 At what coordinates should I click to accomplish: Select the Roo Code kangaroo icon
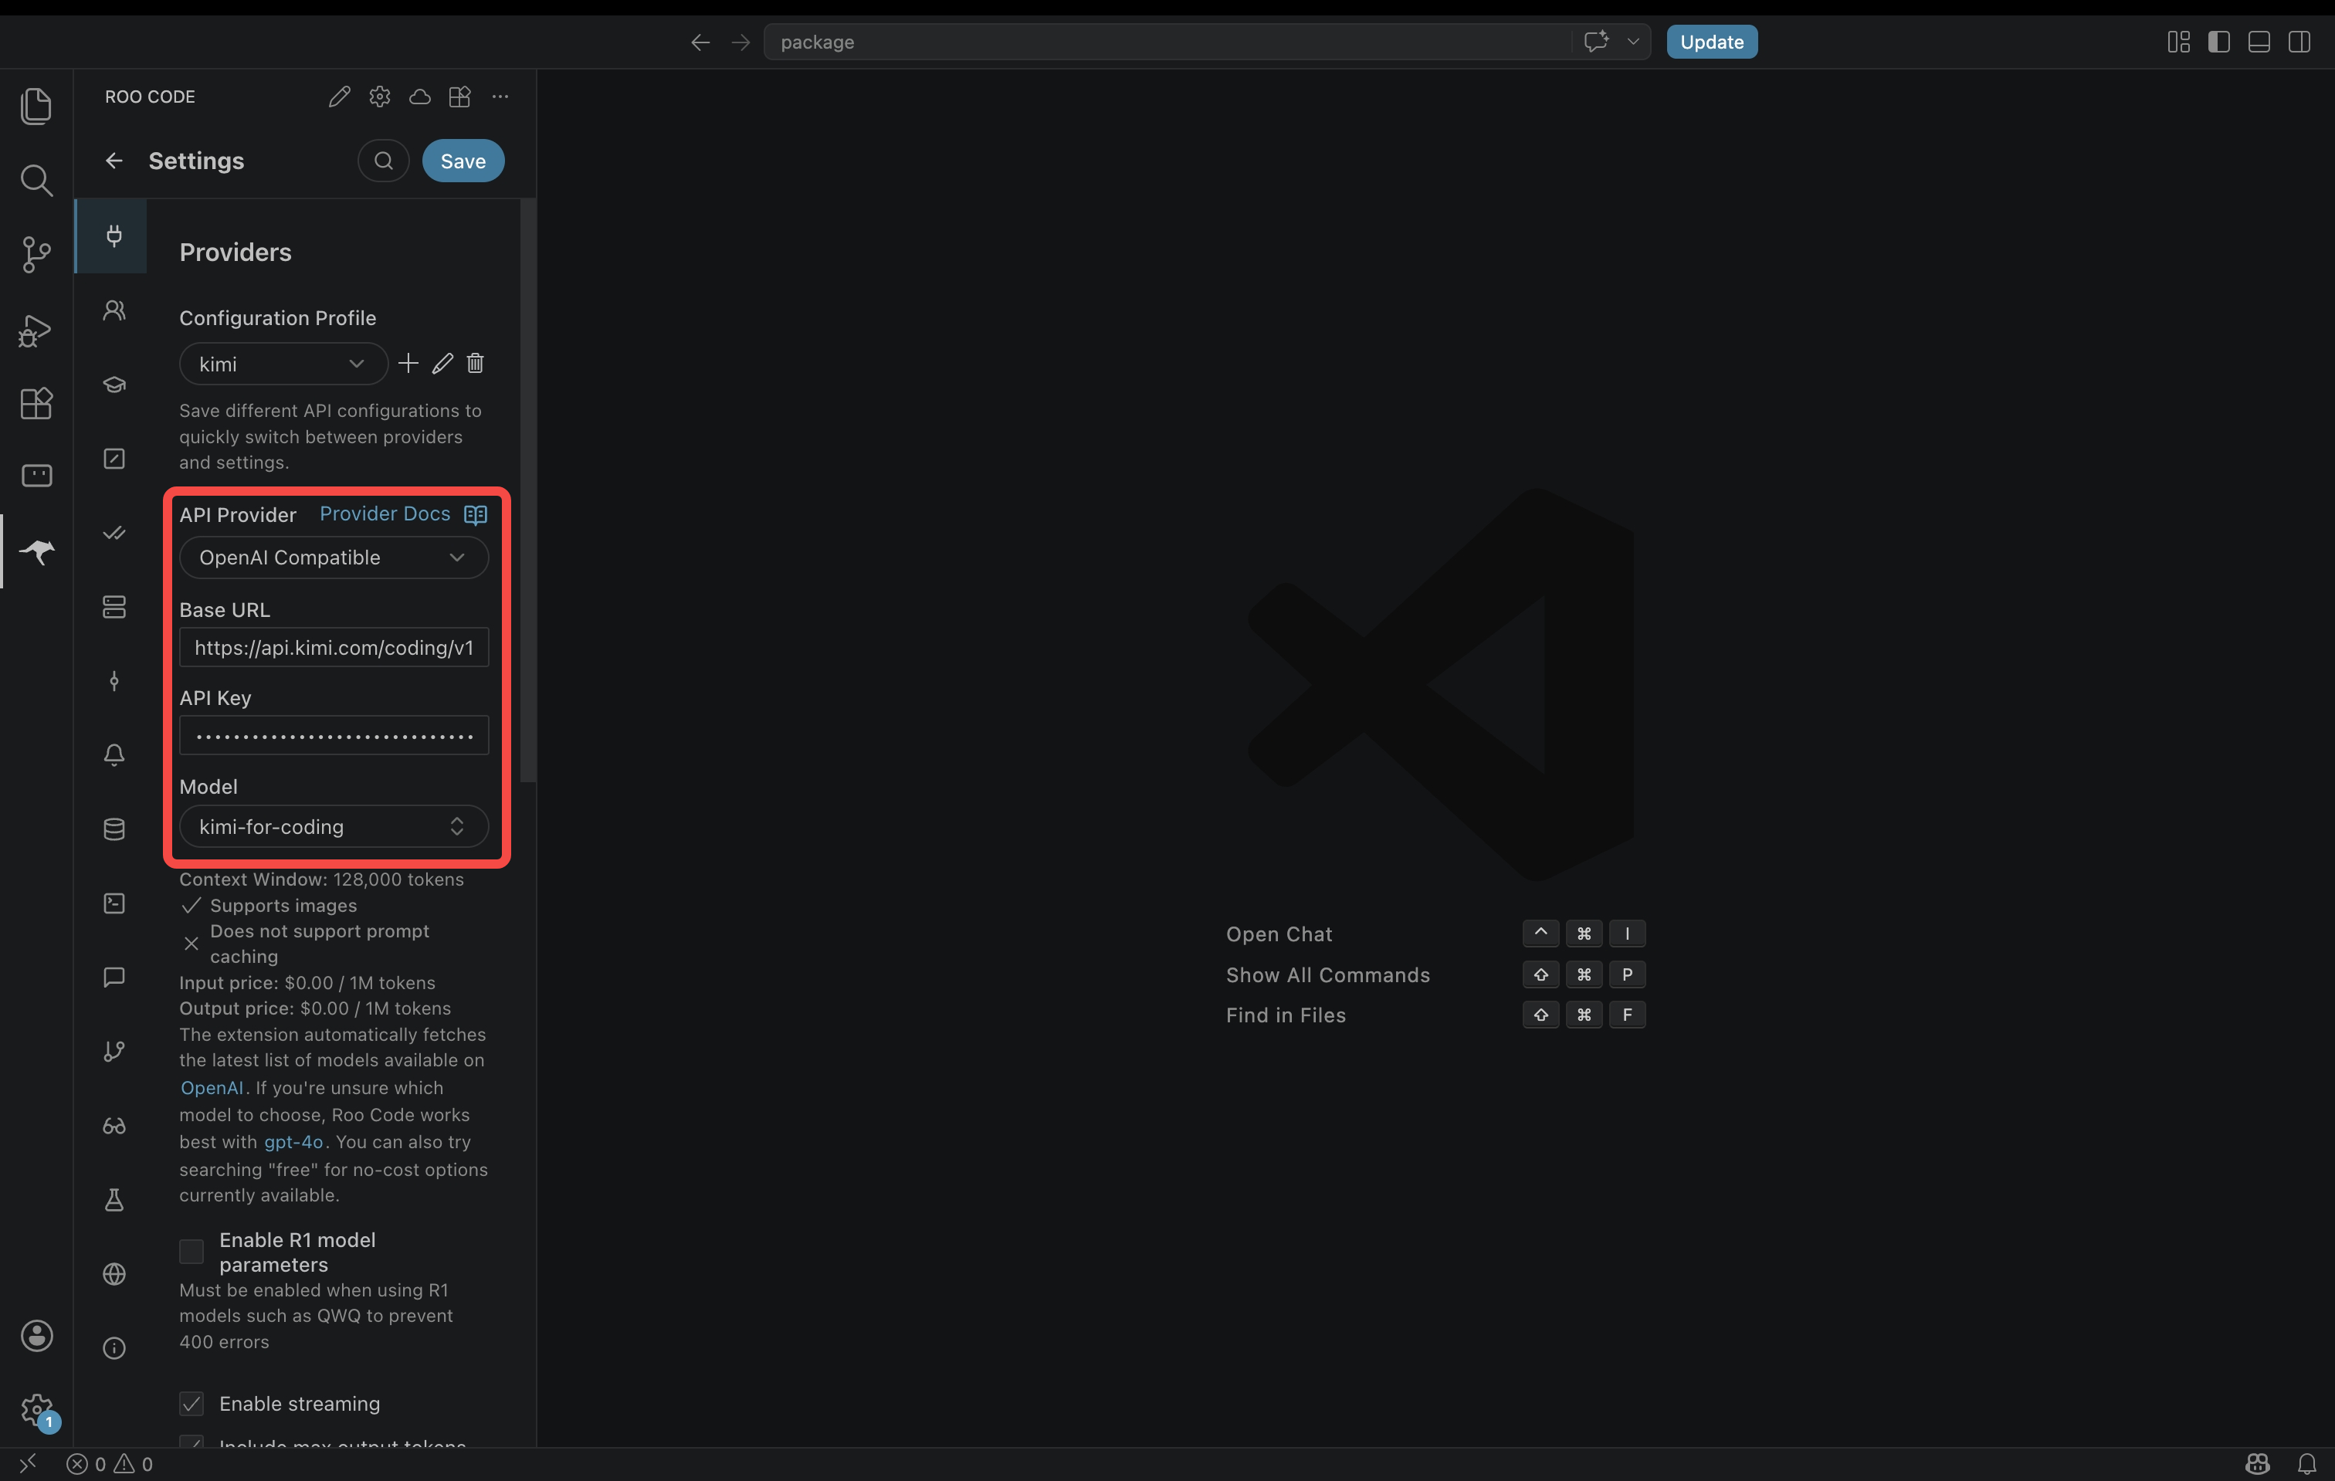point(38,552)
